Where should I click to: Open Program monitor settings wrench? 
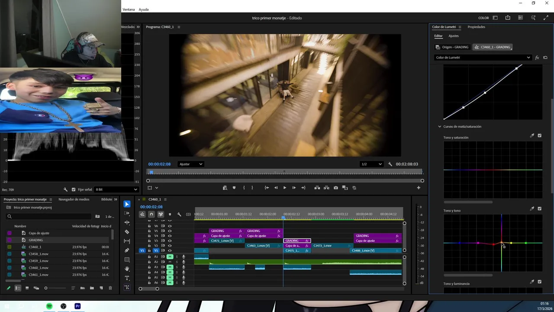click(x=390, y=164)
